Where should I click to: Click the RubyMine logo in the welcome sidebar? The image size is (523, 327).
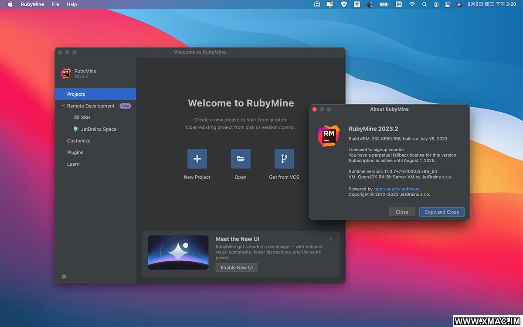click(65, 73)
